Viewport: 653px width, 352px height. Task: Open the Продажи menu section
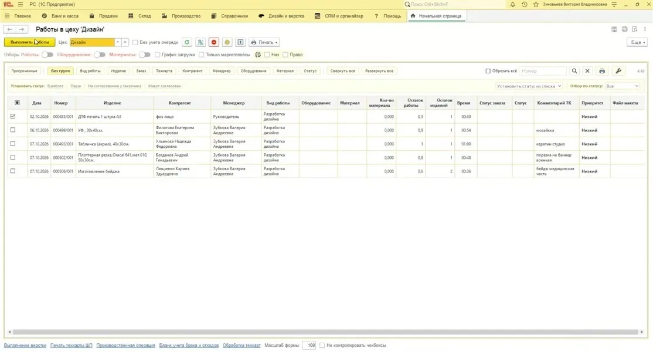point(103,16)
